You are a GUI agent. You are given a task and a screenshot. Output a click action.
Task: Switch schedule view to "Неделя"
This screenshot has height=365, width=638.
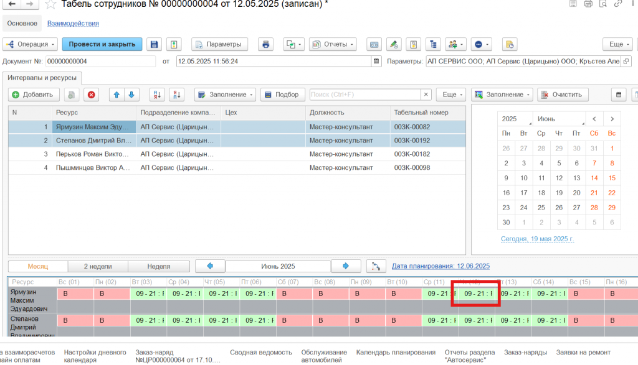click(158, 266)
